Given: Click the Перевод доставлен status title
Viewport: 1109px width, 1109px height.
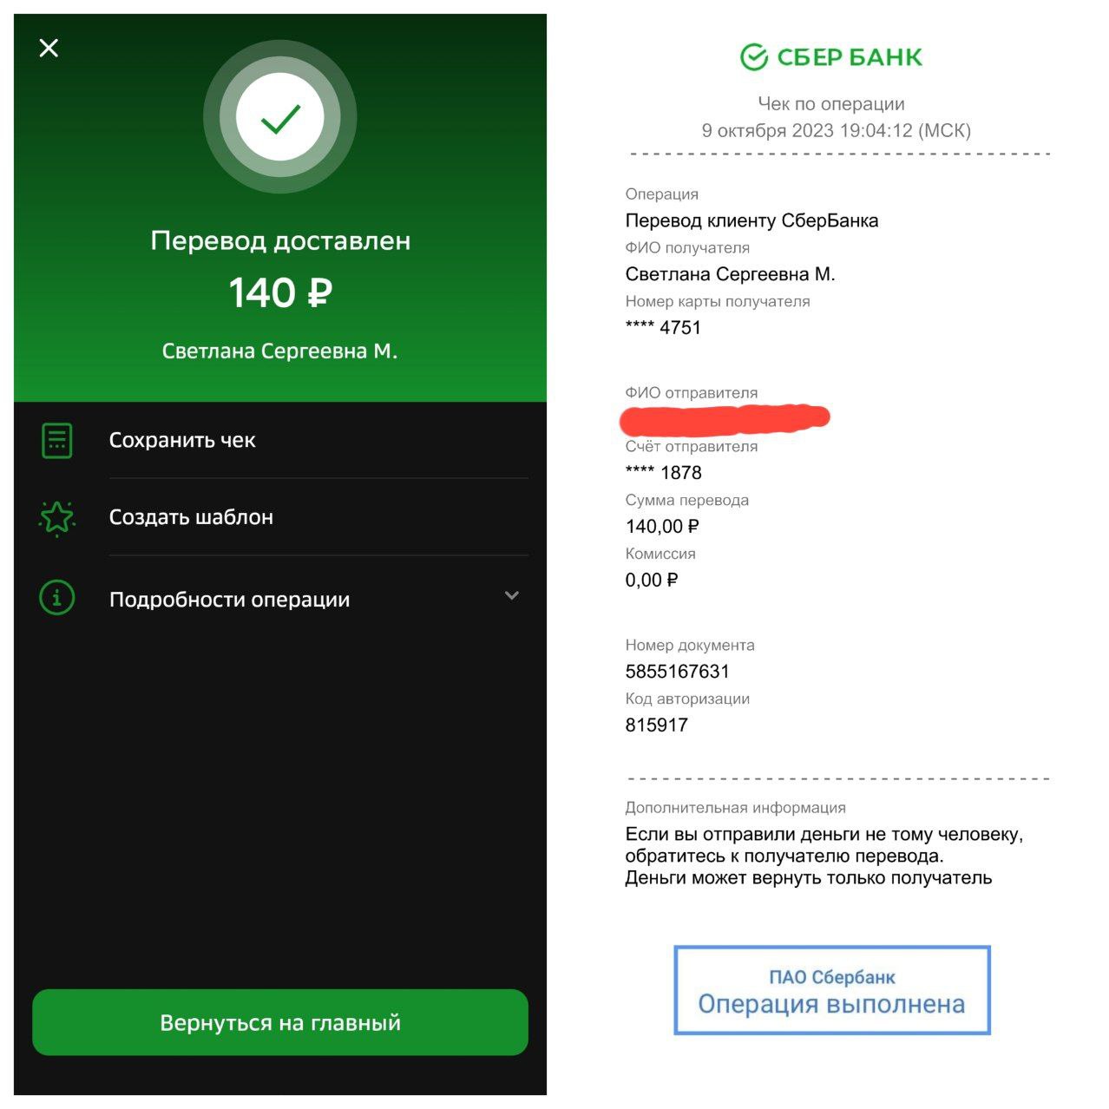Looking at the screenshot, I should [280, 240].
